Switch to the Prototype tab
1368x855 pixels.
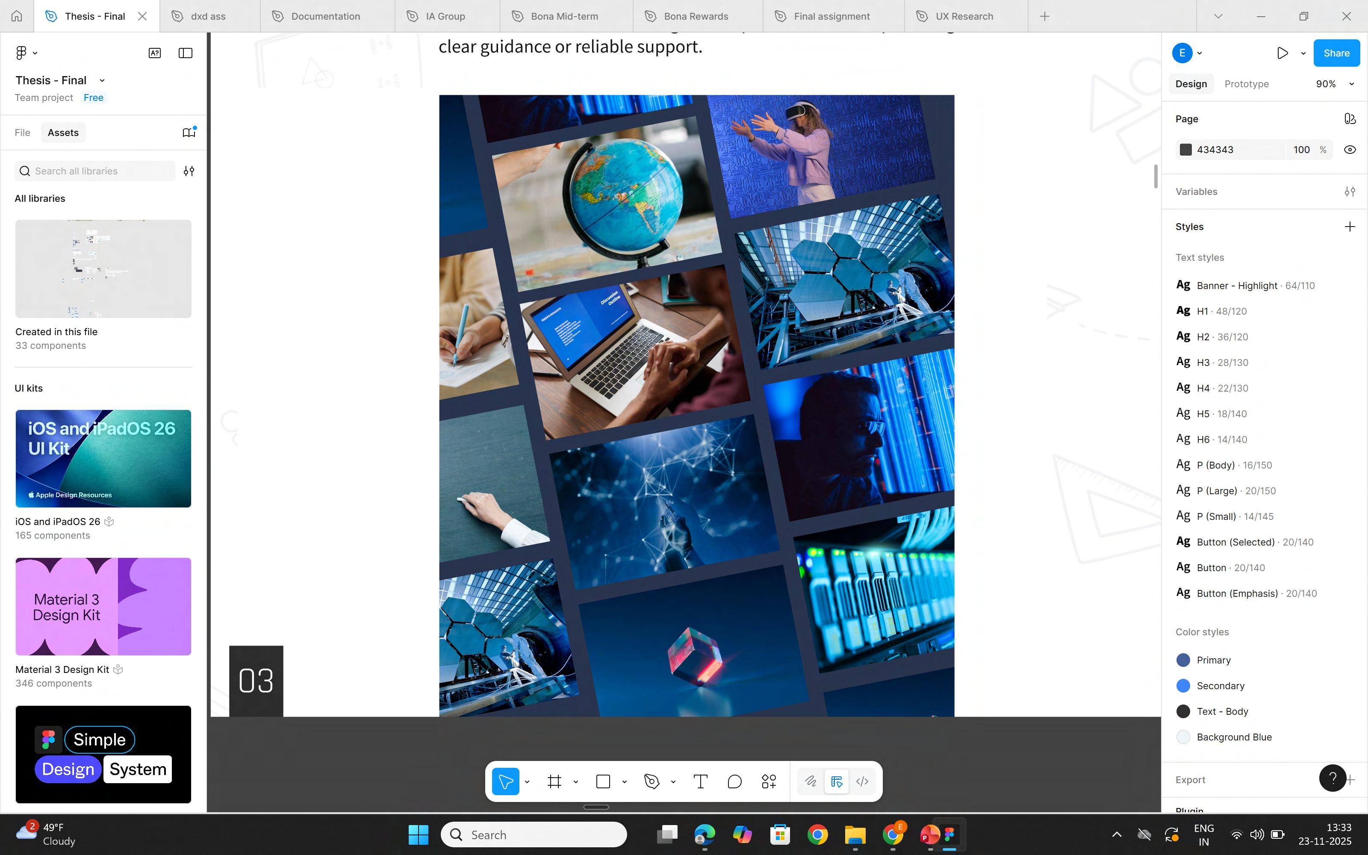(x=1246, y=84)
